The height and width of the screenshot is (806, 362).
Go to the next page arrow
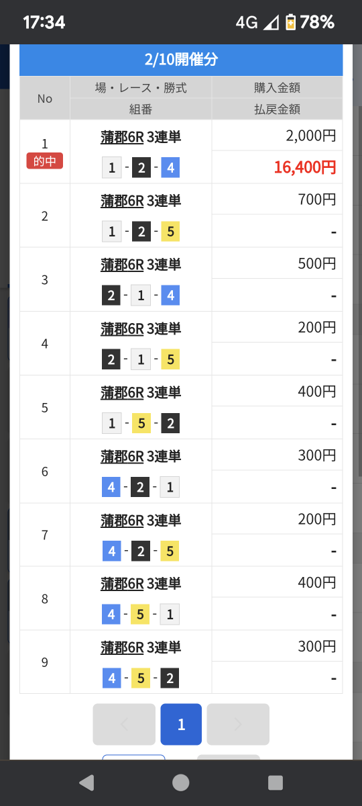(238, 724)
